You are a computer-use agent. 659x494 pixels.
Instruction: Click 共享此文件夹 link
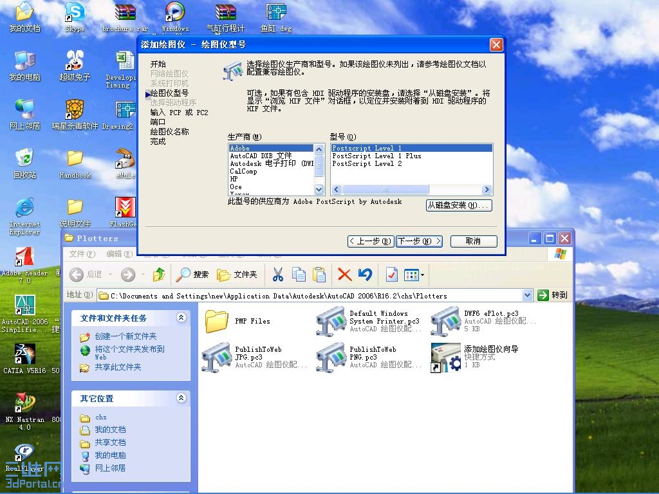(x=118, y=367)
